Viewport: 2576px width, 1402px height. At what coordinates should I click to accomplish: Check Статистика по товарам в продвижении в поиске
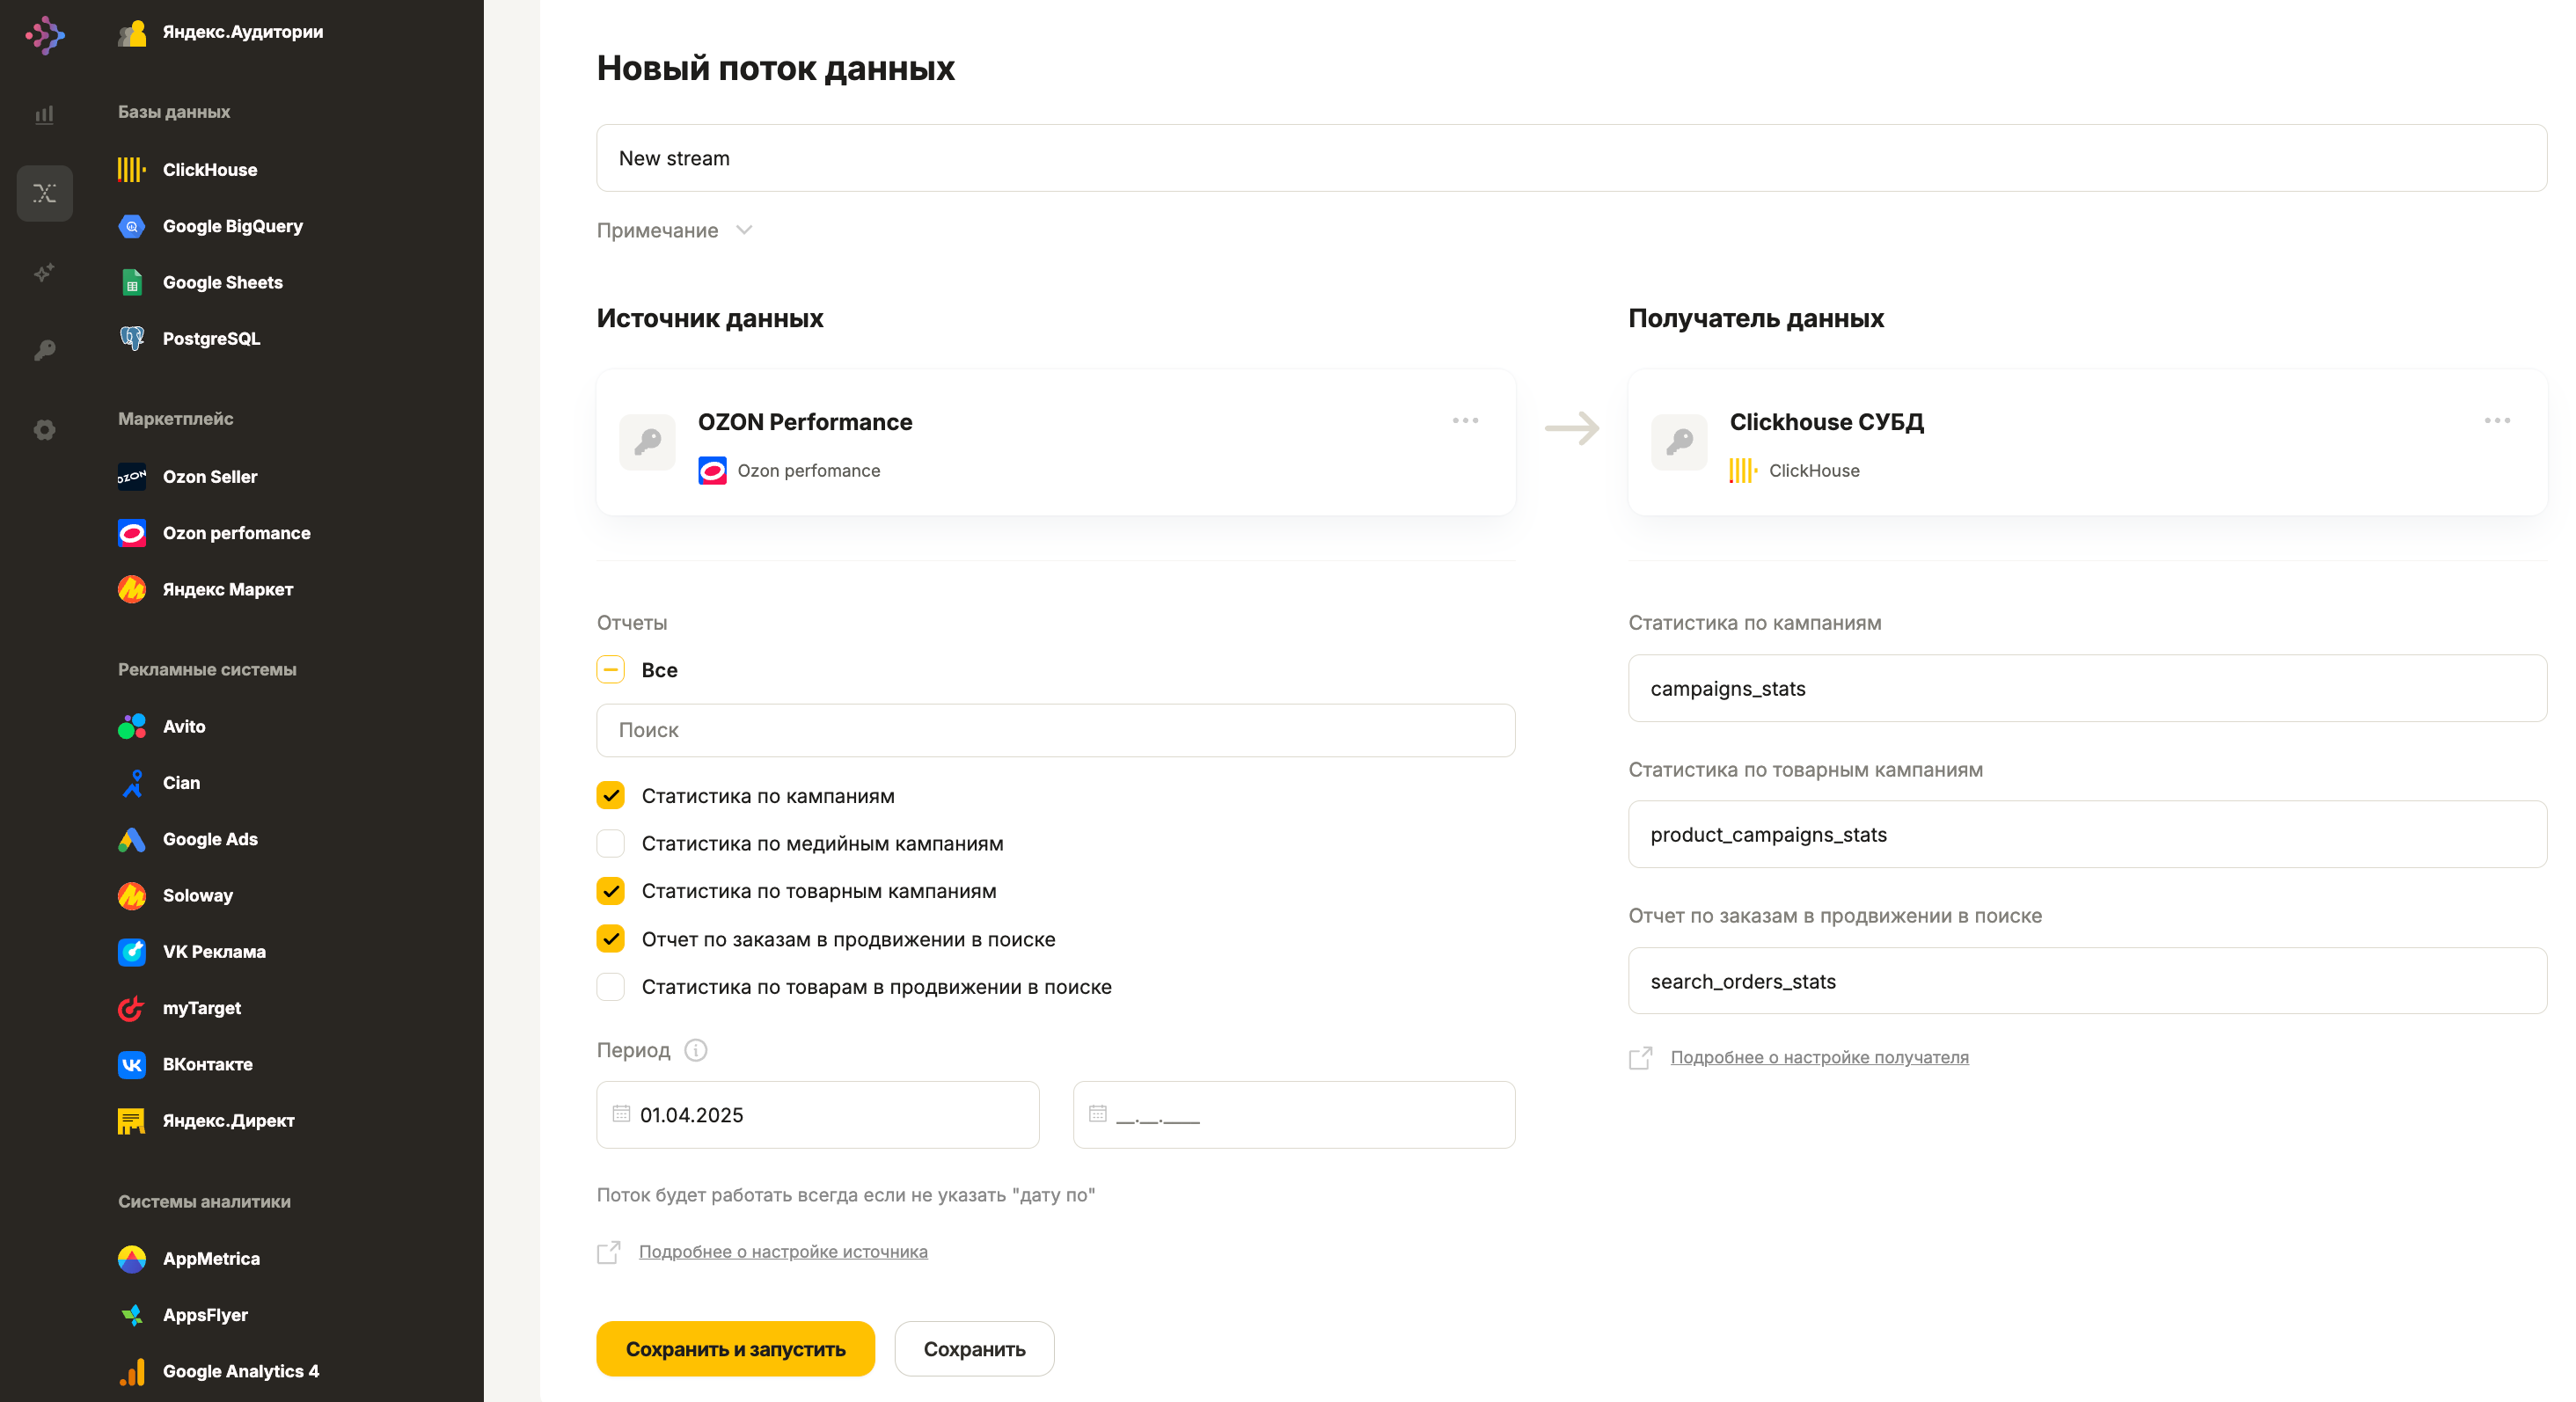coord(611,987)
